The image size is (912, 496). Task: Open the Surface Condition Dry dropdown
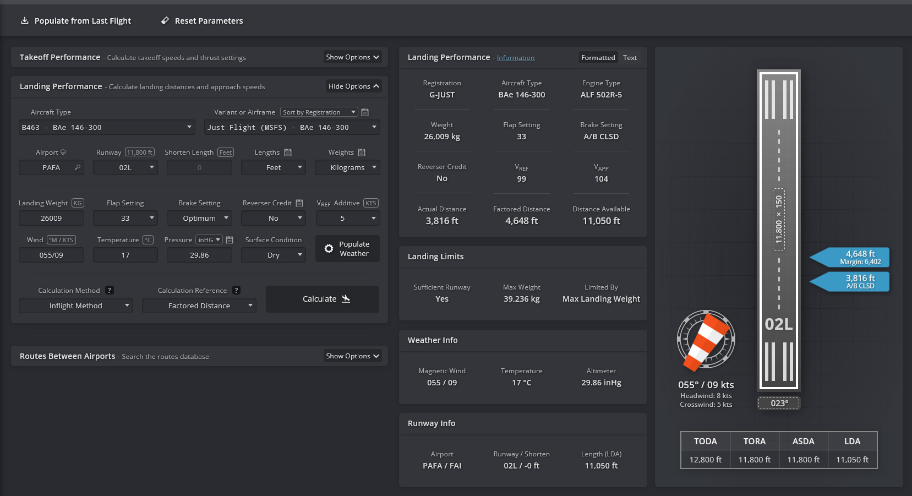274,255
